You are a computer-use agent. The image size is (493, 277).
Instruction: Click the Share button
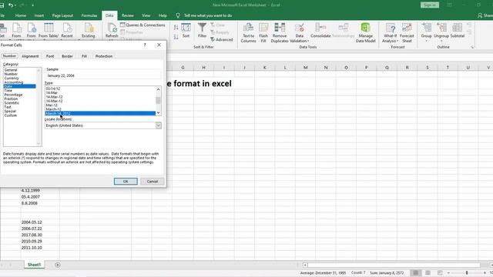click(x=485, y=15)
